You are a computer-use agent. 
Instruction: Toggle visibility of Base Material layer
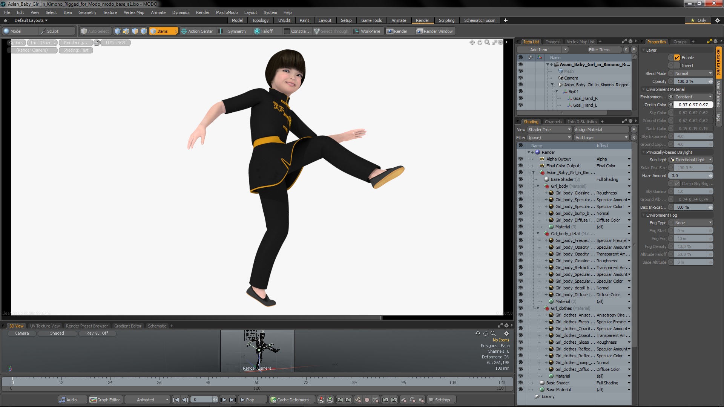[521, 390]
